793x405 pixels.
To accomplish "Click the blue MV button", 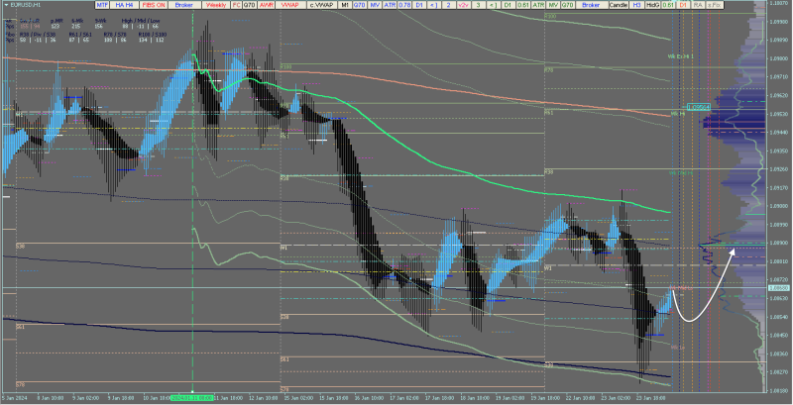I will coord(375,5).
